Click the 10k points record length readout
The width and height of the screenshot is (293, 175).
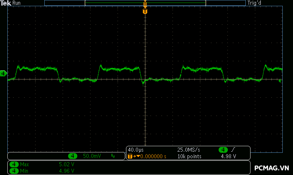coord(189,156)
